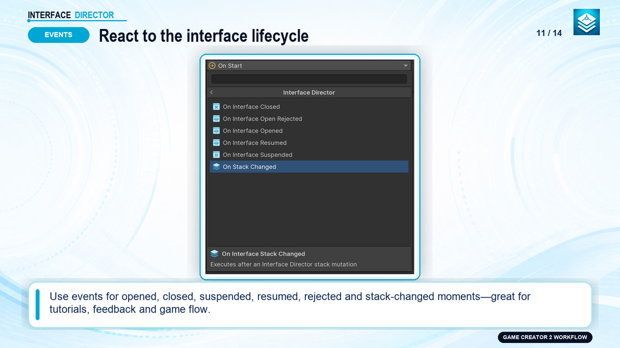This screenshot has height=348, width=620.
Task: Click the React to the interface lifecycle title
Action: [x=204, y=36]
